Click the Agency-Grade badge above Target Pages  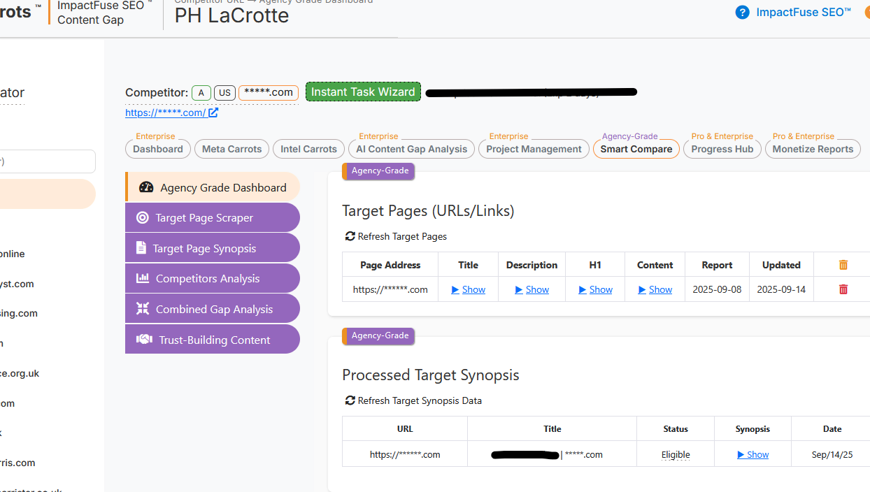[379, 171]
